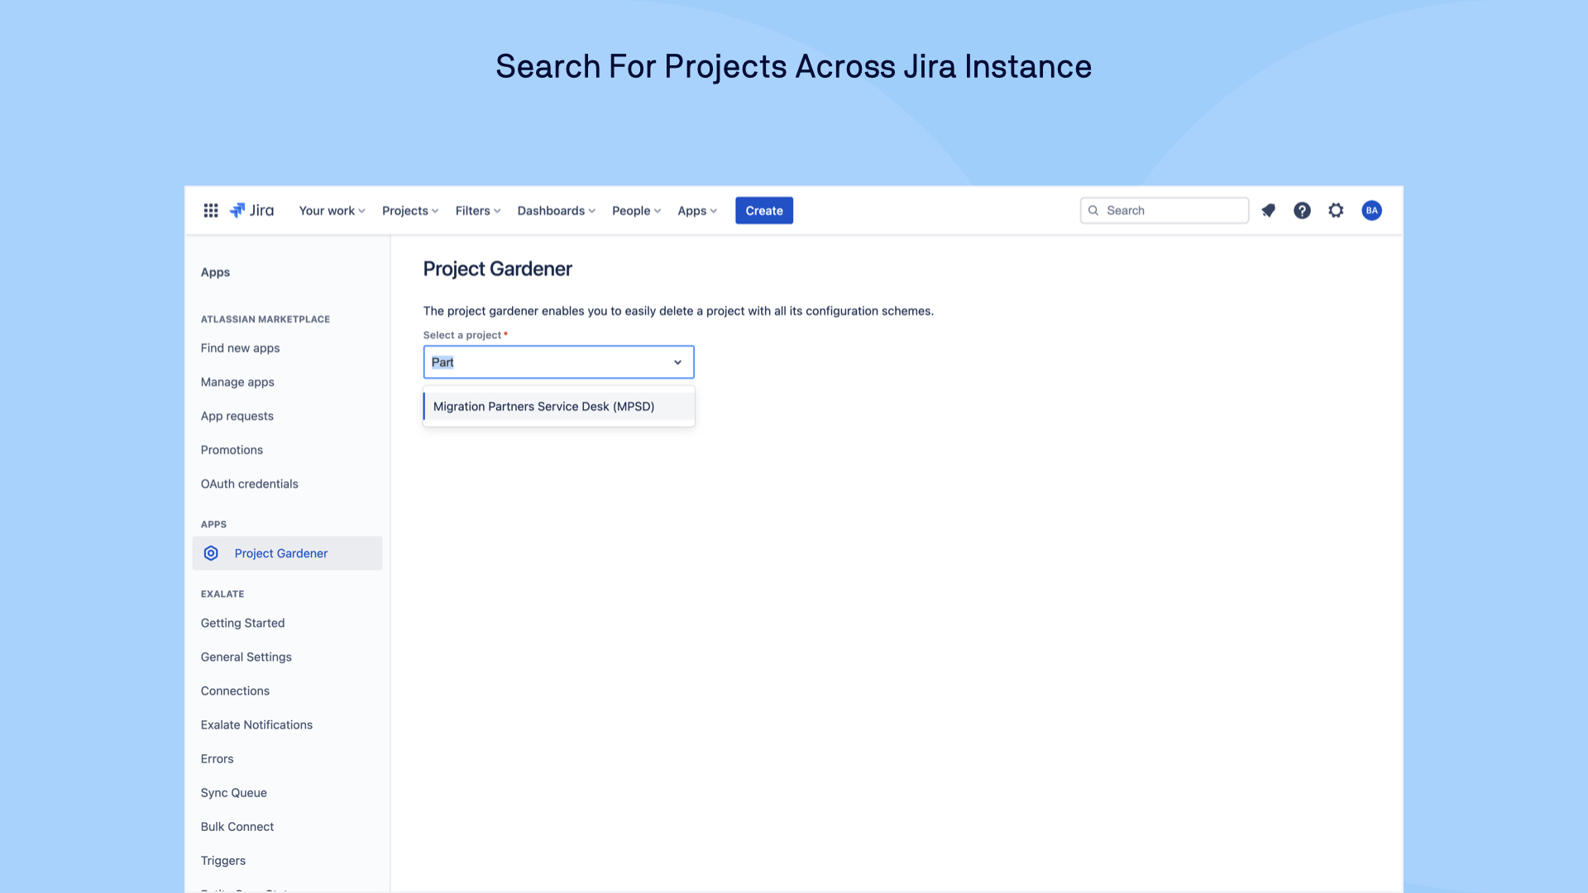Click the Jira logo
This screenshot has height=893, width=1588.
tap(251, 211)
